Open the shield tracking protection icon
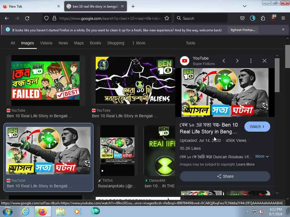 (x=46, y=18)
